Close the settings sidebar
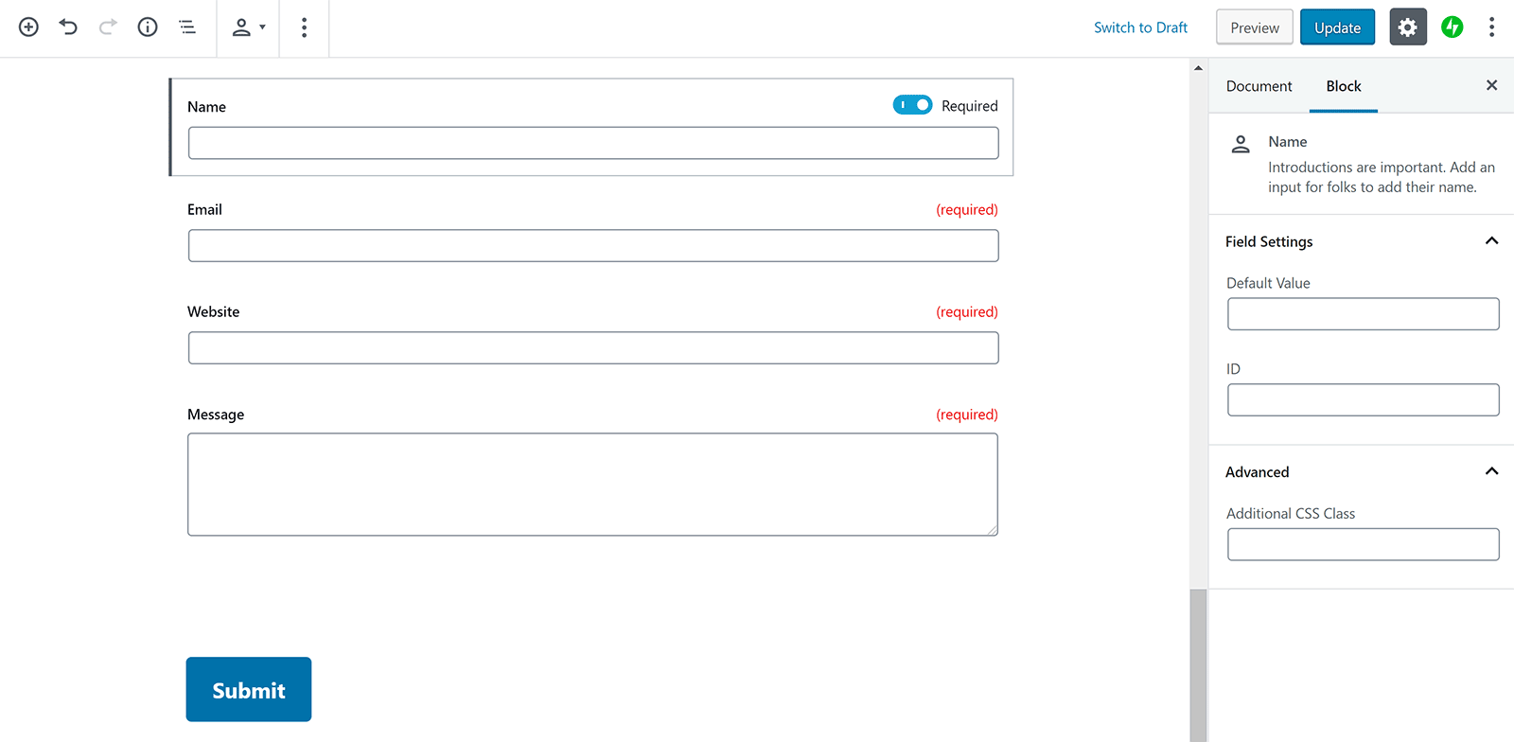Image resolution: width=1514 pixels, height=742 pixels. point(1491,85)
